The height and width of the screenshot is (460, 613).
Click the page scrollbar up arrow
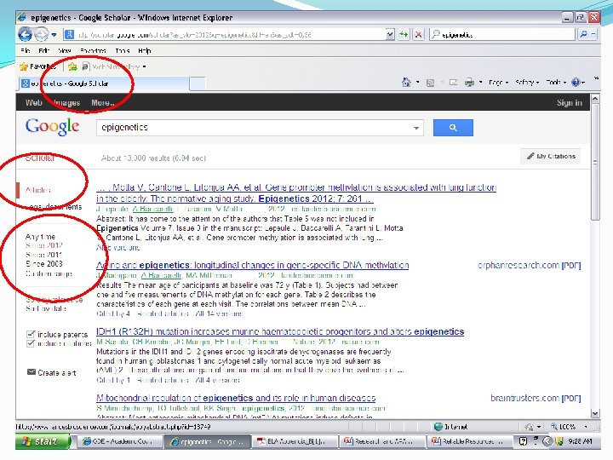click(595, 99)
